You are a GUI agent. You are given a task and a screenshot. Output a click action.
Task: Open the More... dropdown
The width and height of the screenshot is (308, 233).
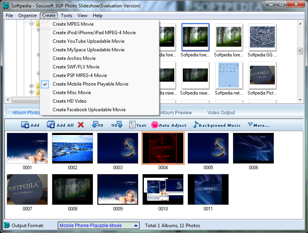(259, 125)
